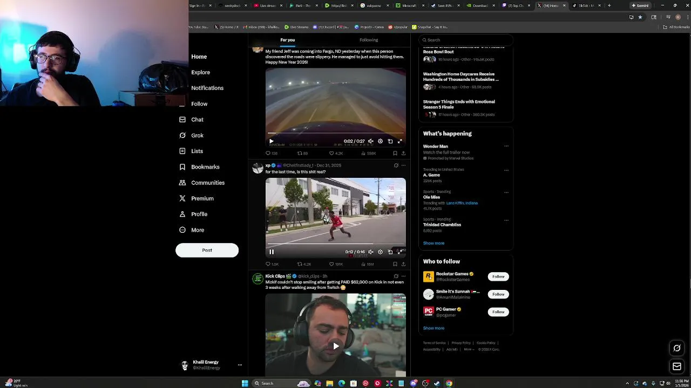Screen dimensions: 691x388
Task: Open video settings gear on the xp video
Action: coord(381,252)
